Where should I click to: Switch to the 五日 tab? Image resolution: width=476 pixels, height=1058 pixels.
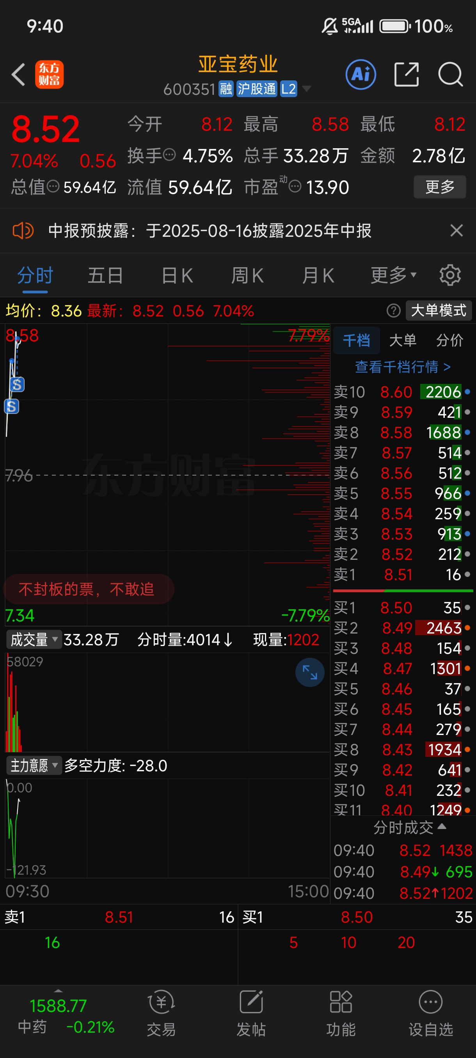point(106,275)
